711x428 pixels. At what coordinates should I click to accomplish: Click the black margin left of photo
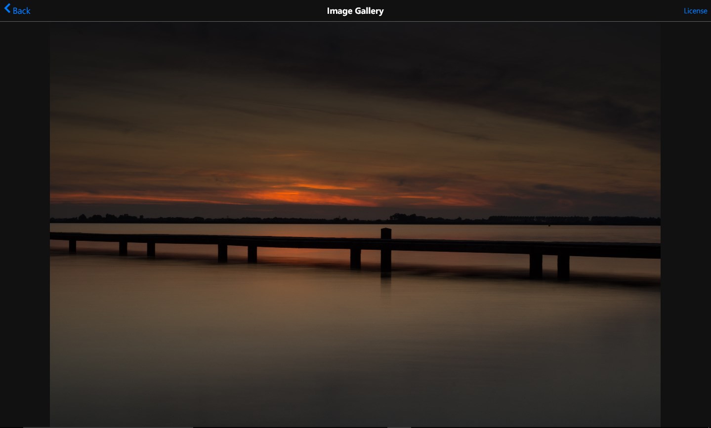(25, 222)
